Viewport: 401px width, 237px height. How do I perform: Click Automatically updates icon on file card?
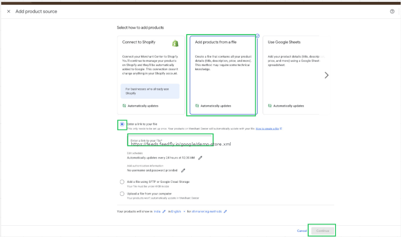point(197,106)
